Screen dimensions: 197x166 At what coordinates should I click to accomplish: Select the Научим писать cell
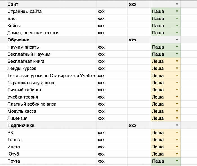[x=51, y=47]
